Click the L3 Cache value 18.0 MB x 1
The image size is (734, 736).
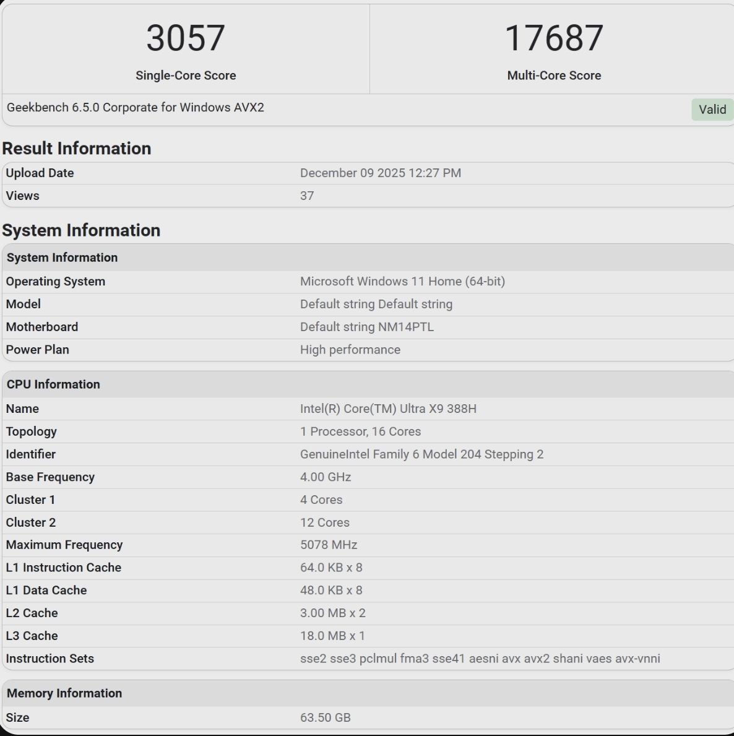point(332,636)
